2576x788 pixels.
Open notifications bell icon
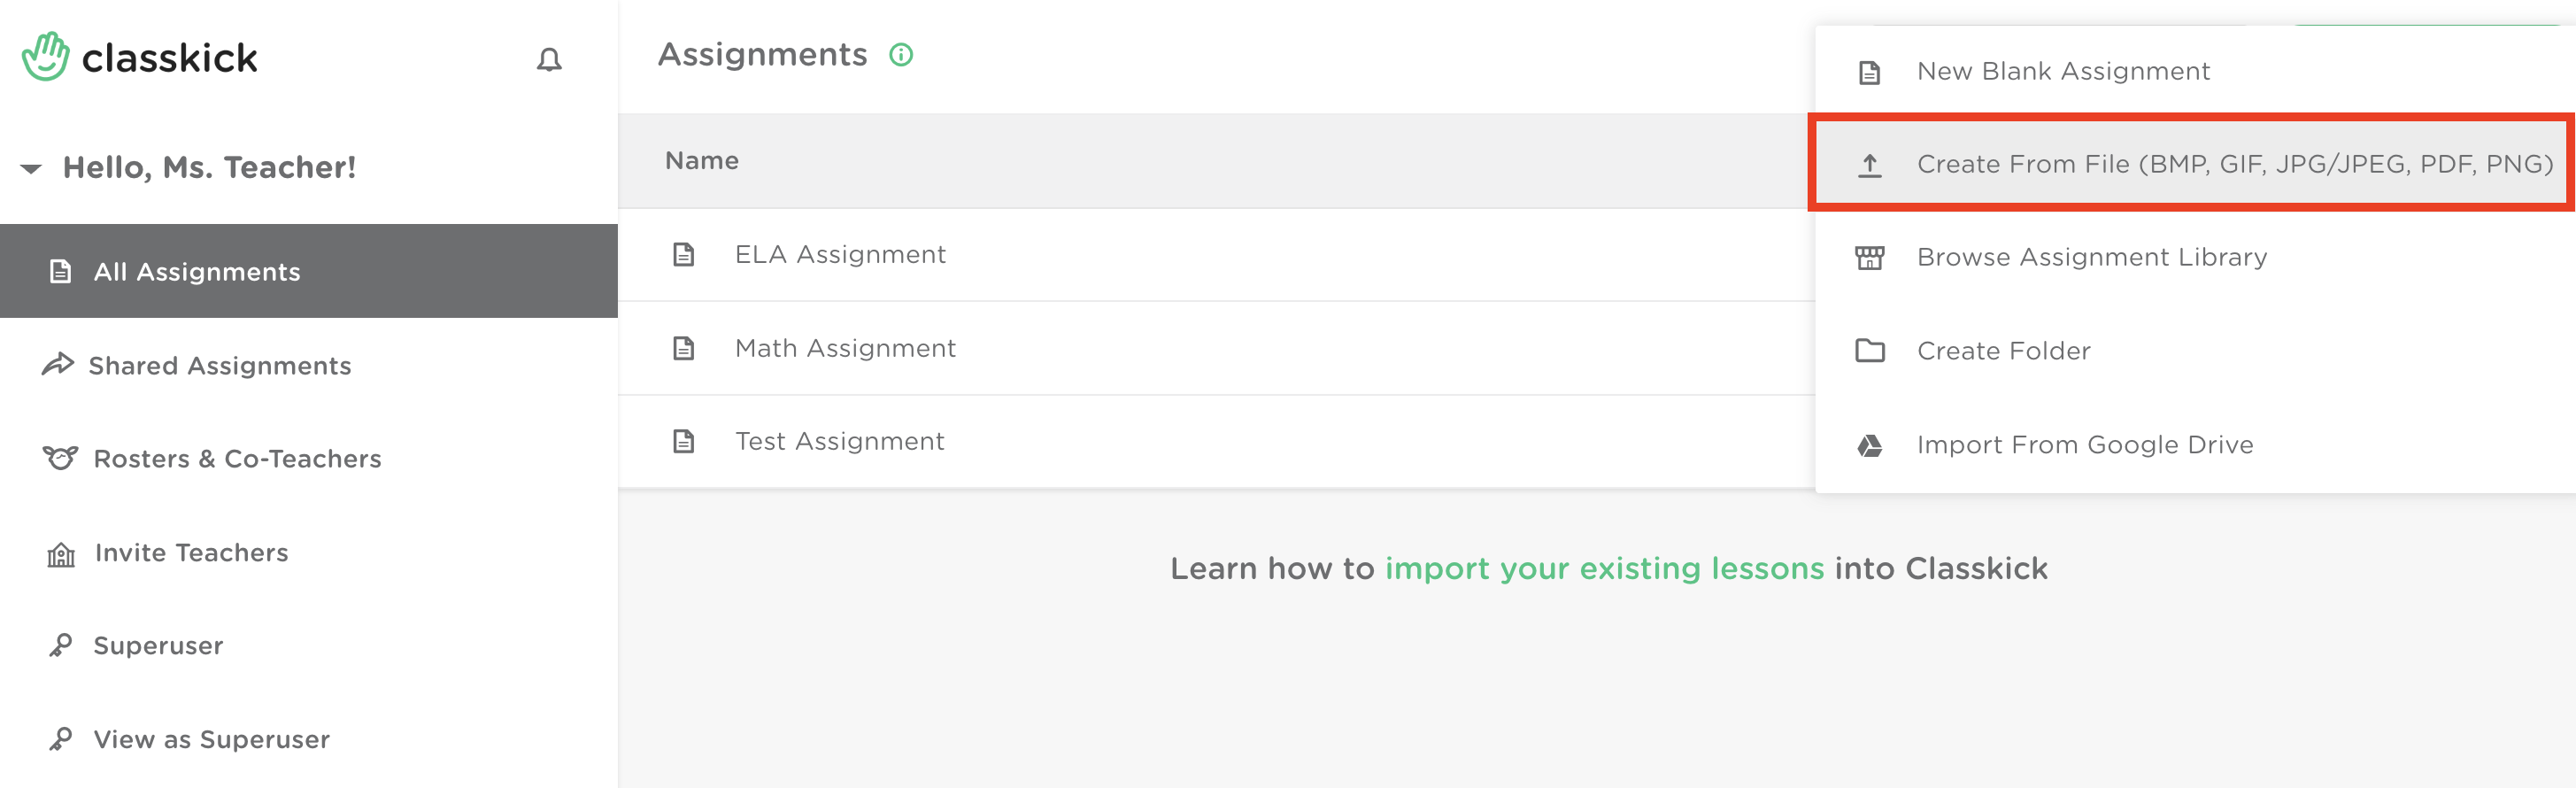coord(549,60)
